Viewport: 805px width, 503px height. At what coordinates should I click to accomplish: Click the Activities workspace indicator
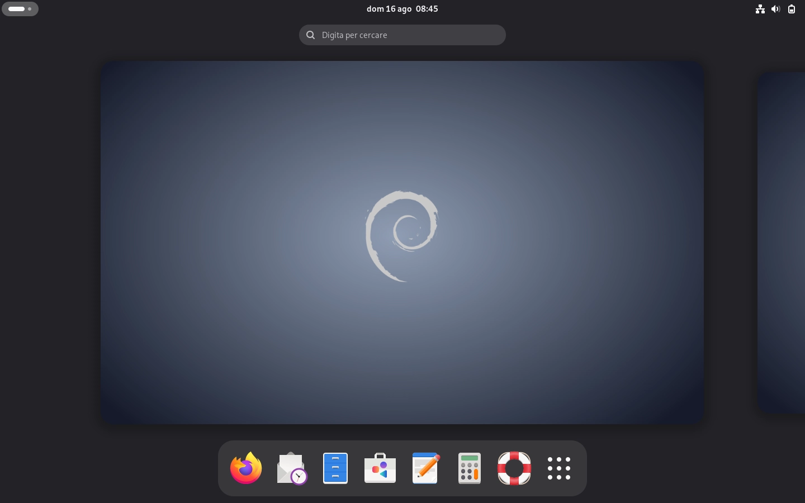(x=20, y=9)
